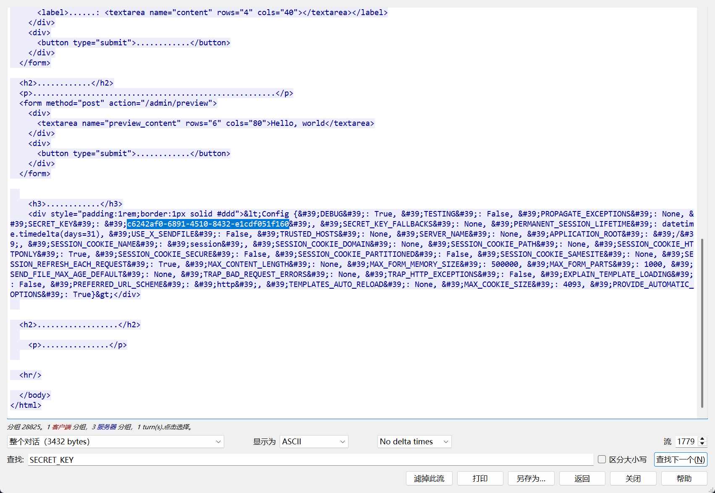The height and width of the screenshot is (493, 715).
Task: Click the 滤掉此流 filter out stream button
Action: (429, 478)
